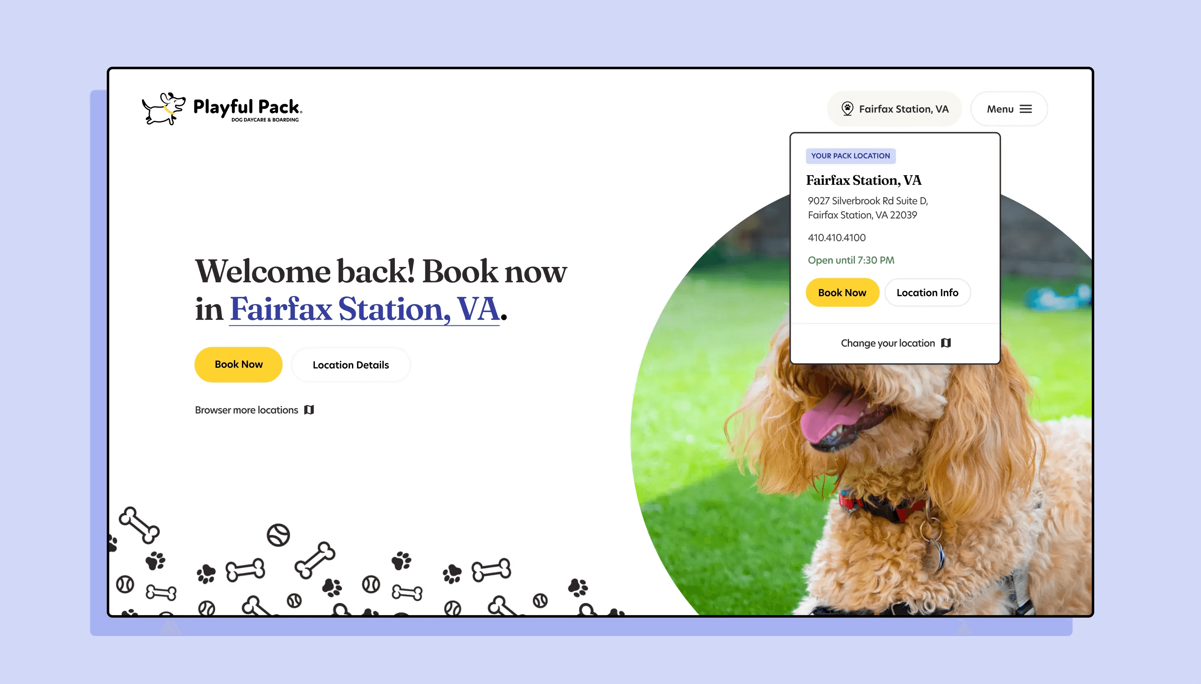This screenshot has height=684, width=1201.
Task: Open Location Details in the hero section
Action: (350, 365)
